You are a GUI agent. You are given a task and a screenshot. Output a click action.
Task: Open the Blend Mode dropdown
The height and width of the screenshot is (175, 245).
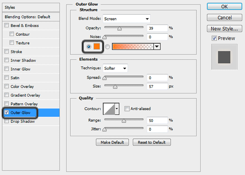click(127, 19)
